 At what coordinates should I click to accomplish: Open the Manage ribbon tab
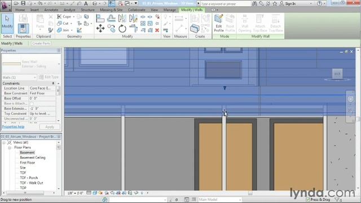169,10
